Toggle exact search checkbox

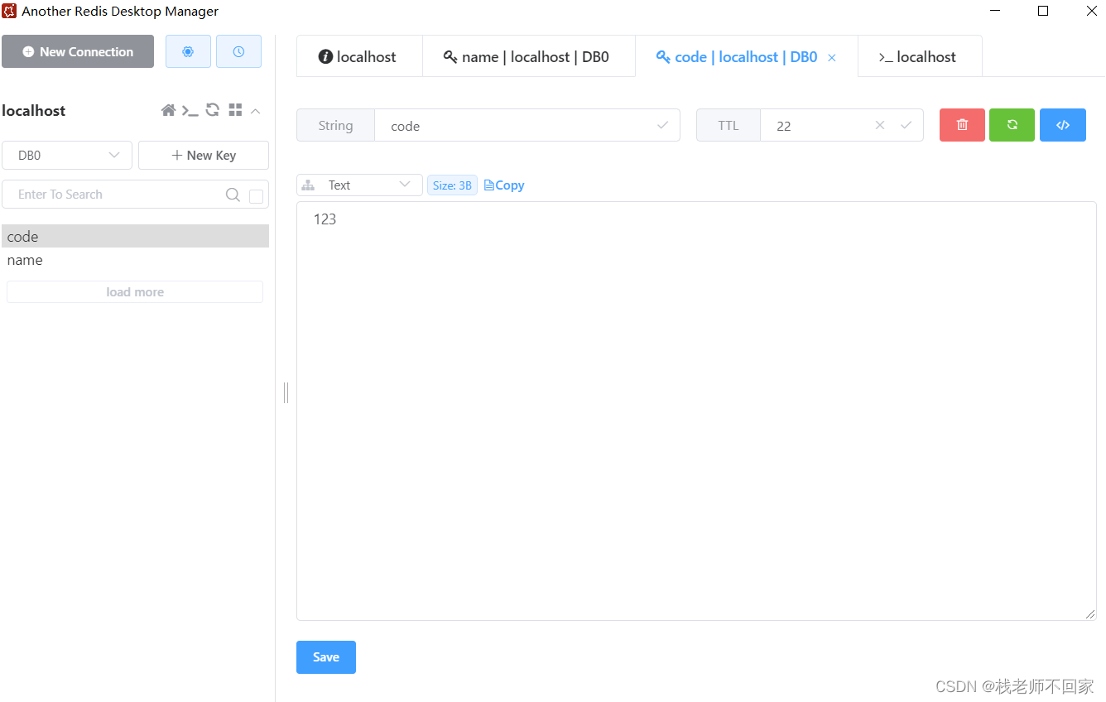click(x=257, y=196)
